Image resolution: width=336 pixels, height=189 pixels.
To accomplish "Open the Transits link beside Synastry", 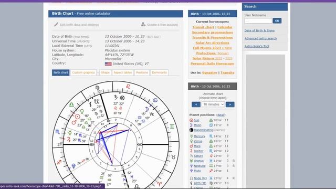I will point(227,73).
